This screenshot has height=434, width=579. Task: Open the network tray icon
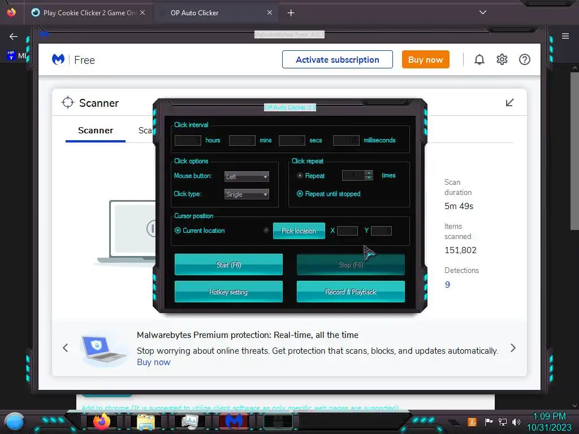click(503, 422)
